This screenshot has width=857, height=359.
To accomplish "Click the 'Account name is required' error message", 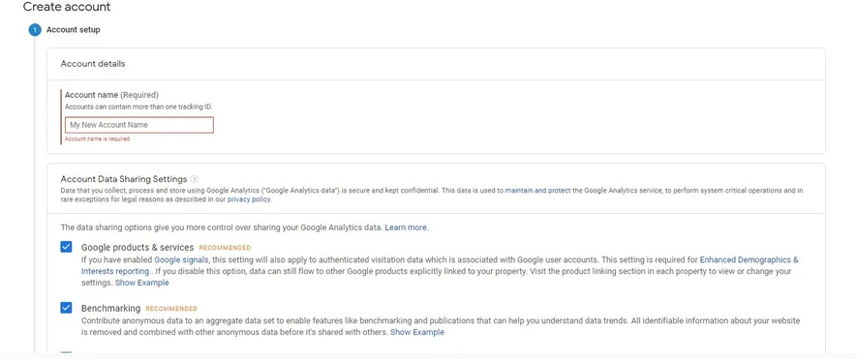I will (x=97, y=138).
